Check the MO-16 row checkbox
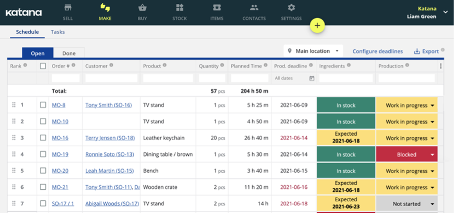This screenshot has height=214, width=455. tap(43, 138)
